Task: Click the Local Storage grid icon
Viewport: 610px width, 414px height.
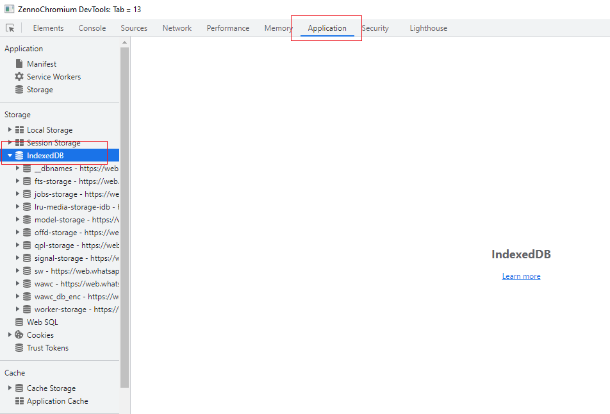Action: pos(19,129)
